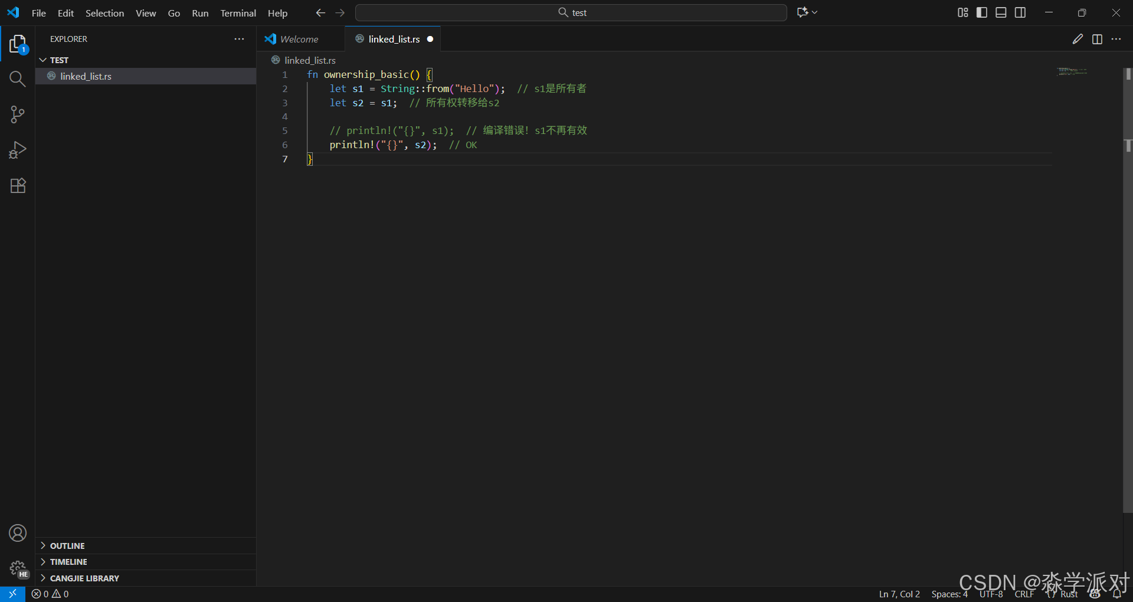This screenshot has height=602, width=1133.
Task: Open the Source Control view
Action: pos(18,114)
